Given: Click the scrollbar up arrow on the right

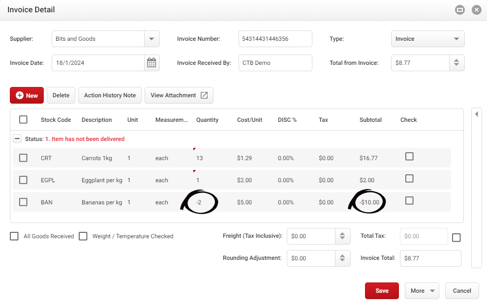Looking at the screenshot, I should [x=476, y=113].
